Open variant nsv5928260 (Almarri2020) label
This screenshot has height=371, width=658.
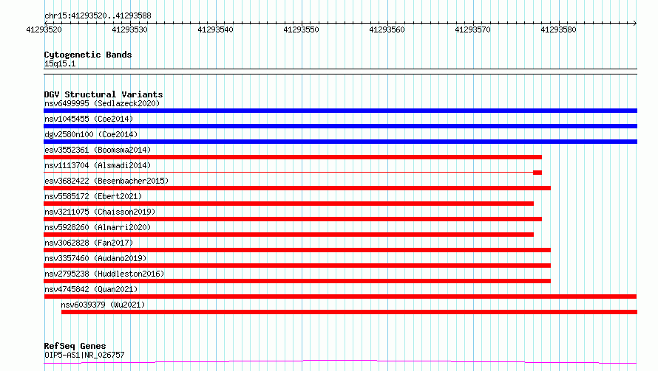click(98, 227)
